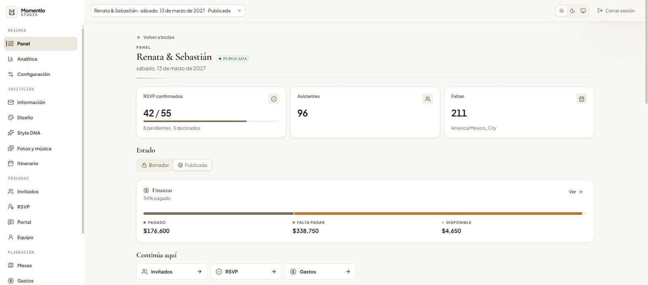Image resolution: width=648 pixels, height=285 pixels.
Task: Select system theme monitor icon
Action: pos(583,11)
